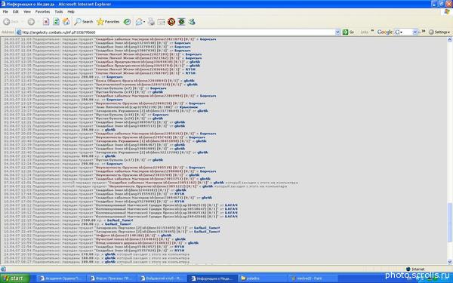Open the Крысёнок user link
The width and height of the screenshot is (453, 283).
(x=189, y=107)
